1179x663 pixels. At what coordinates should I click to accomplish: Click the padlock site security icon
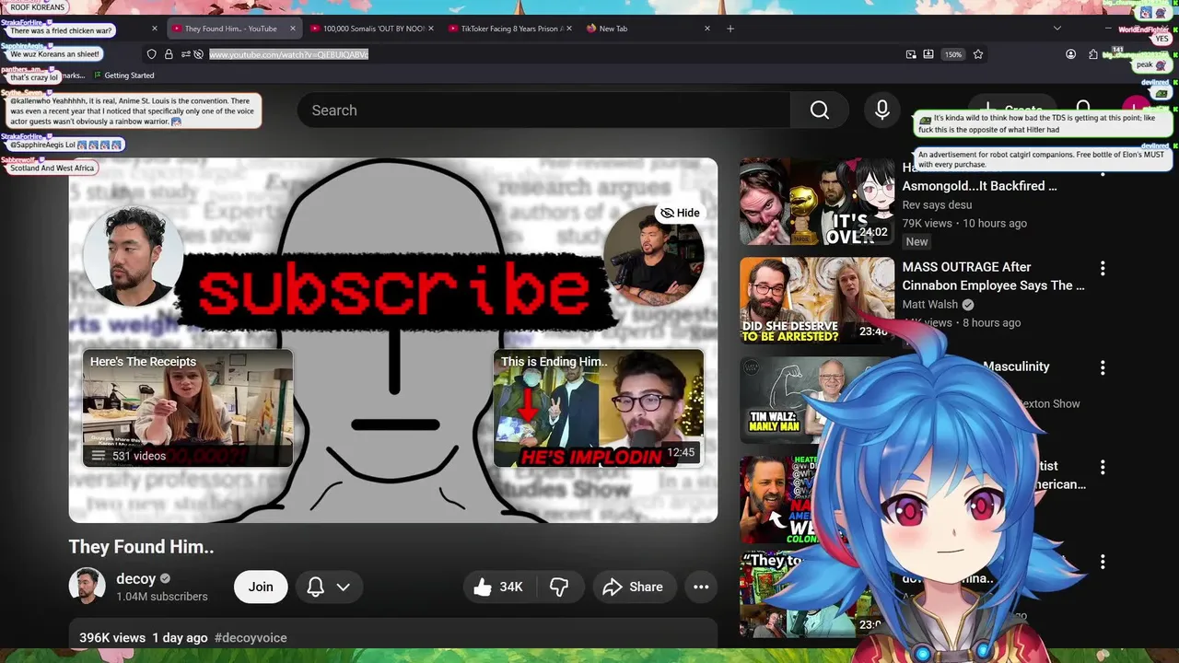point(169,54)
